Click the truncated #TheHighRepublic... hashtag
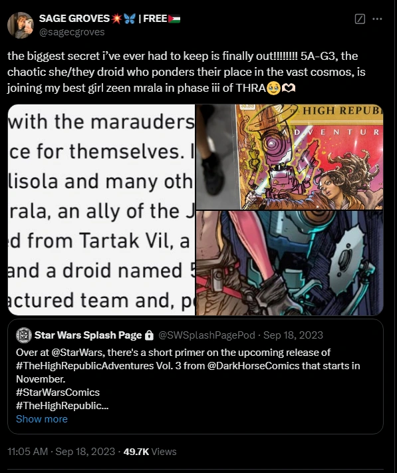This screenshot has width=397, height=473. coord(62,406)
